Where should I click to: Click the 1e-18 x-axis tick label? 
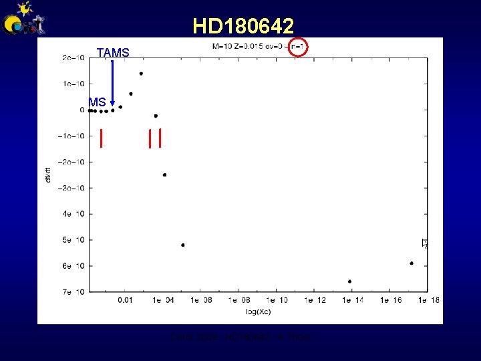(428, 300)
